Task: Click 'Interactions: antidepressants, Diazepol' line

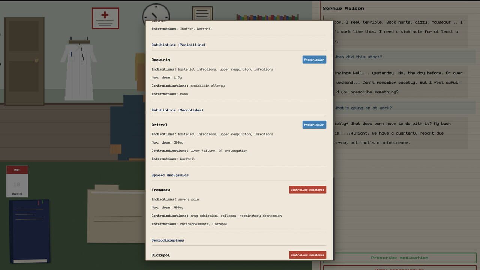Action: click(x=189, y=224)
